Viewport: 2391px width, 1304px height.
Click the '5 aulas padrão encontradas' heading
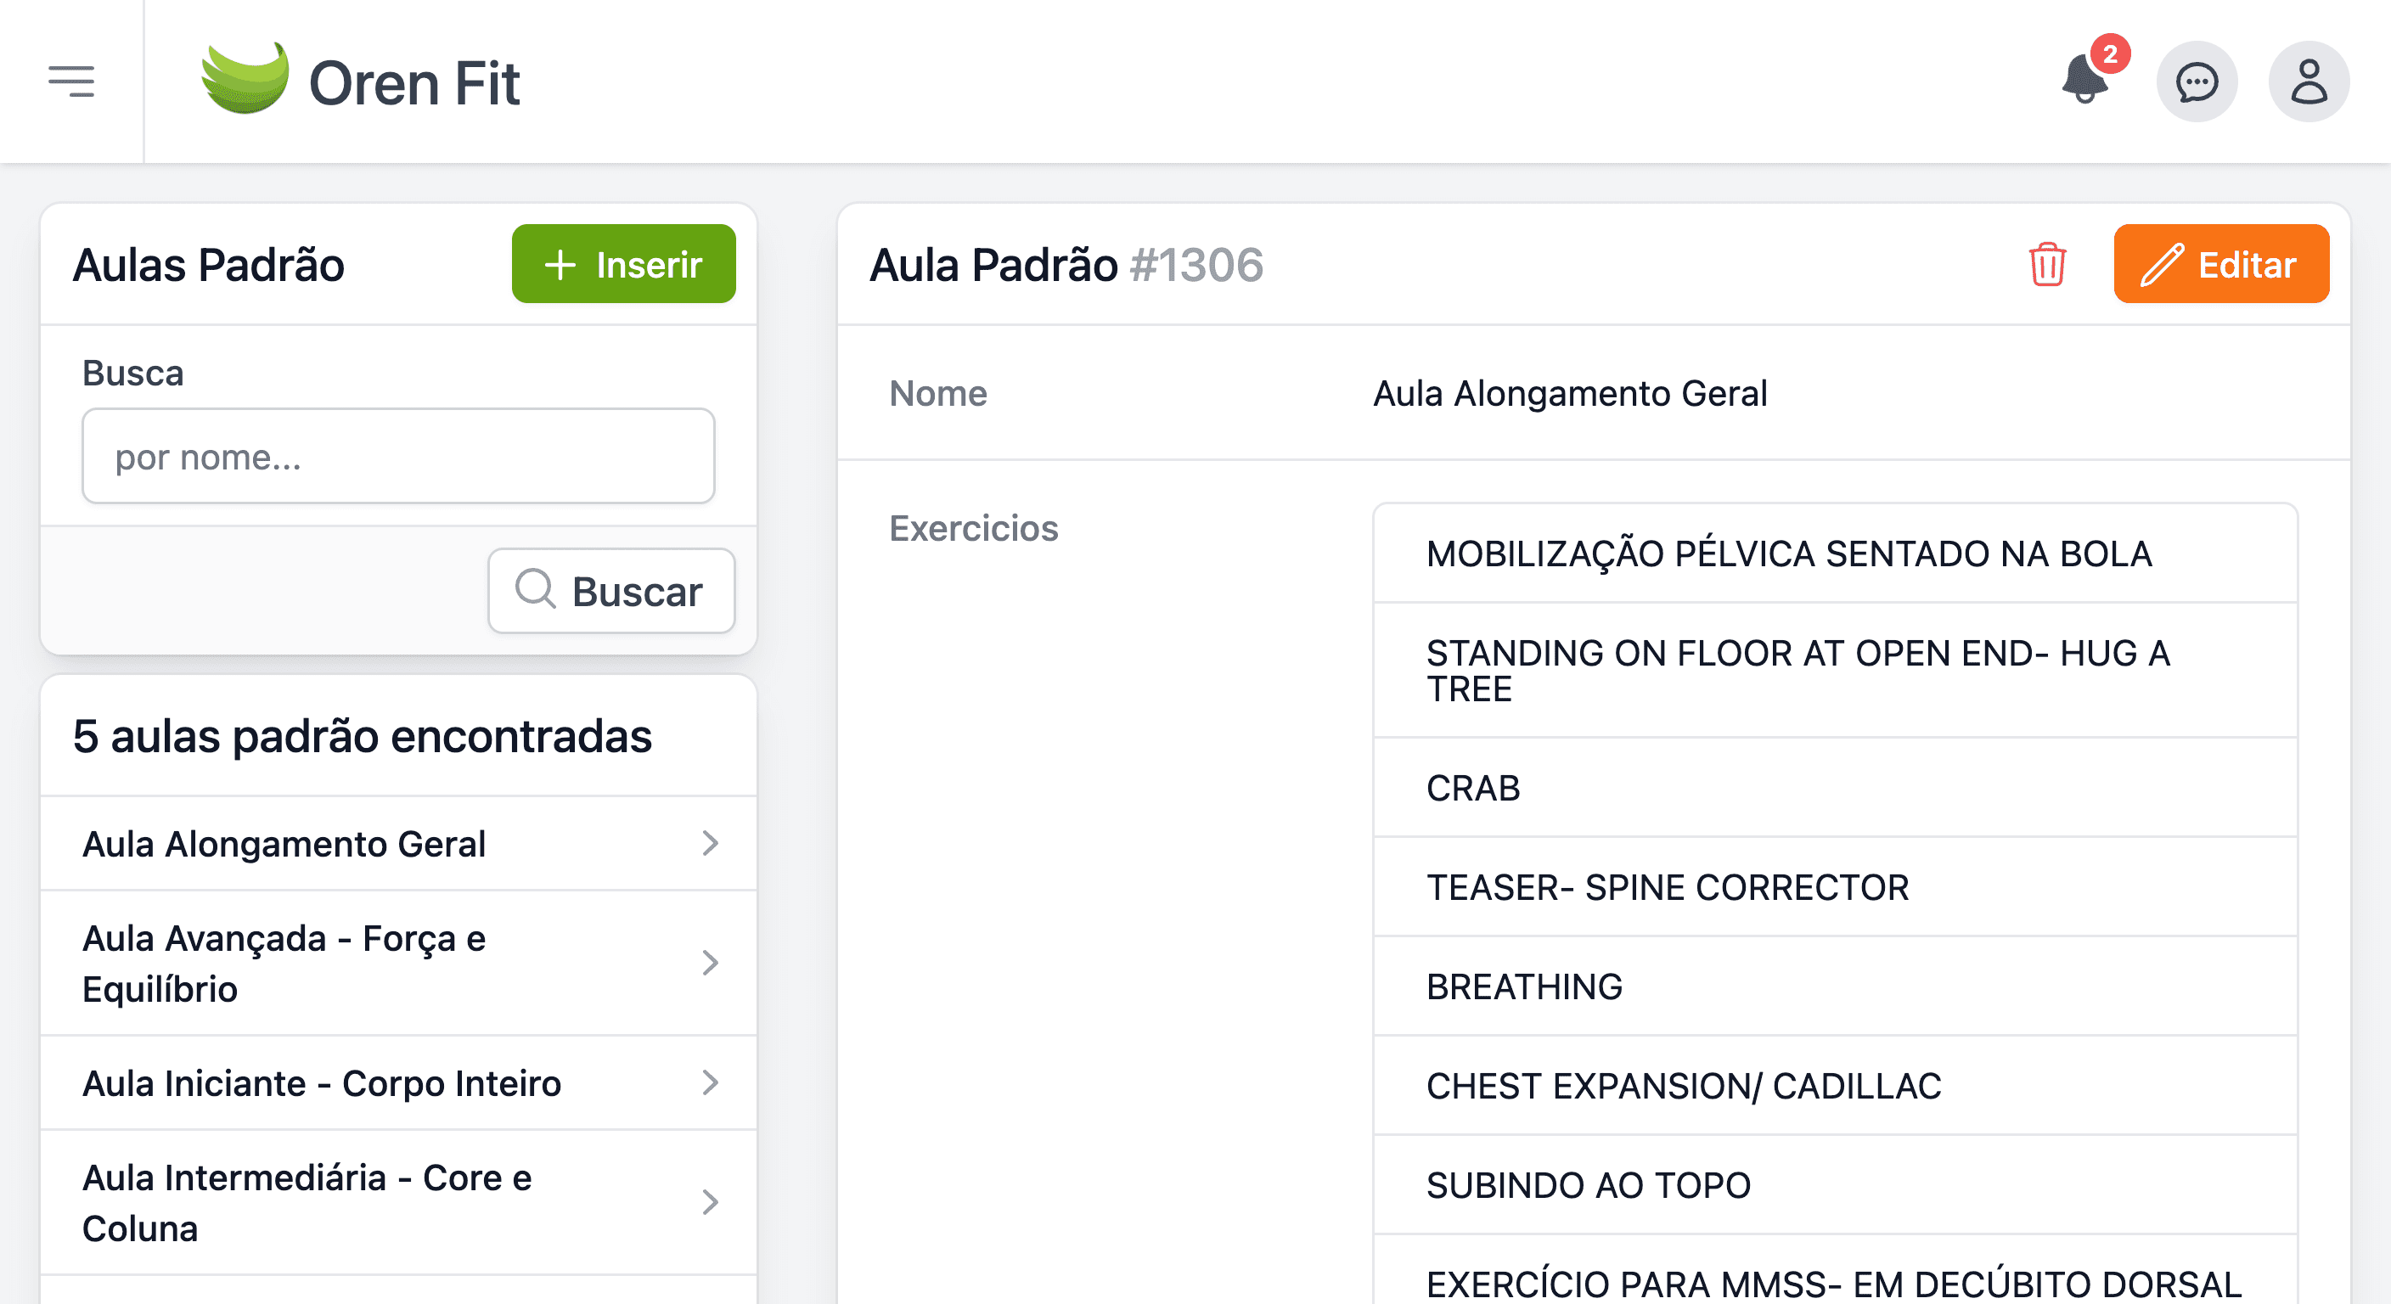click(x=362, y=736)
